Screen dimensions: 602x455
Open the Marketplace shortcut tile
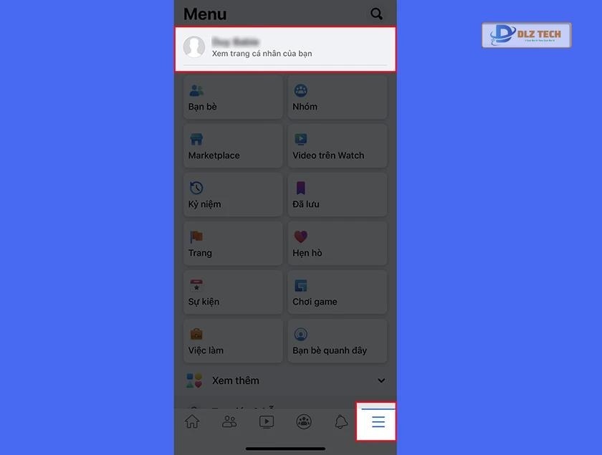coord(233,147)
